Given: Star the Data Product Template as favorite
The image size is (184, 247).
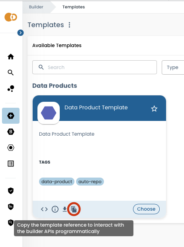Looking at the screenshot, I should click(154, 109).
